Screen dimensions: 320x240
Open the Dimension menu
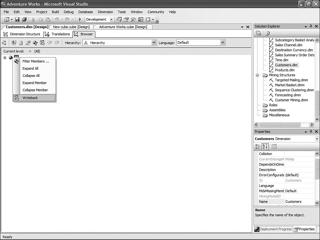[x=105, y=12]
